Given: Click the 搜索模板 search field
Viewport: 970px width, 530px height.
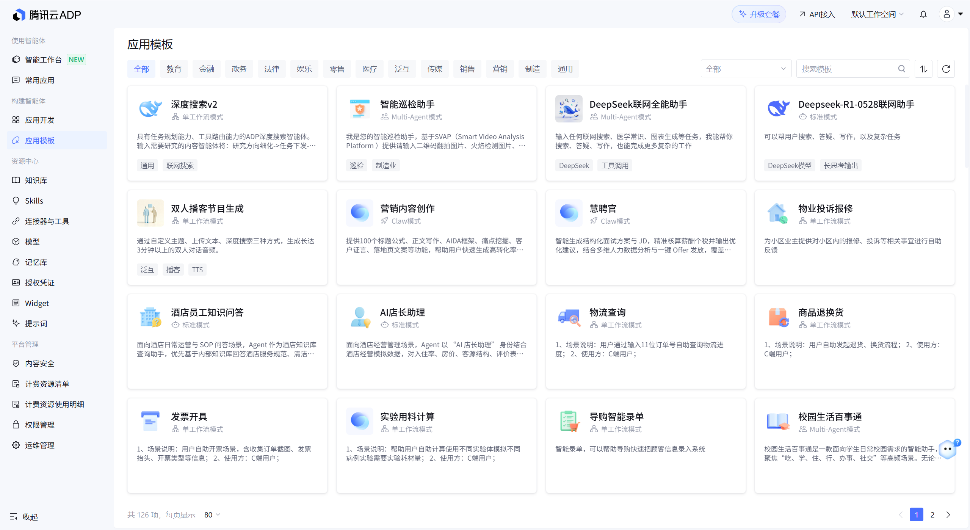Looking at the screenshot, I should tap(853, 69).
